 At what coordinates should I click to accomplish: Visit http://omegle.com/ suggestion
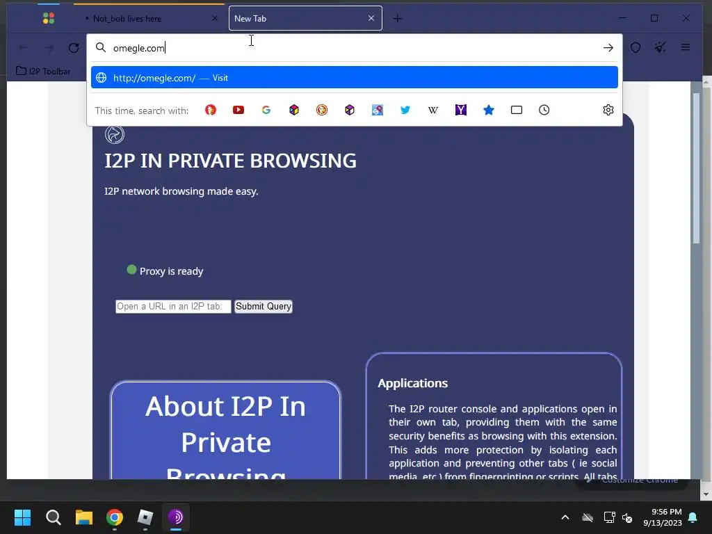click(354, 78)
